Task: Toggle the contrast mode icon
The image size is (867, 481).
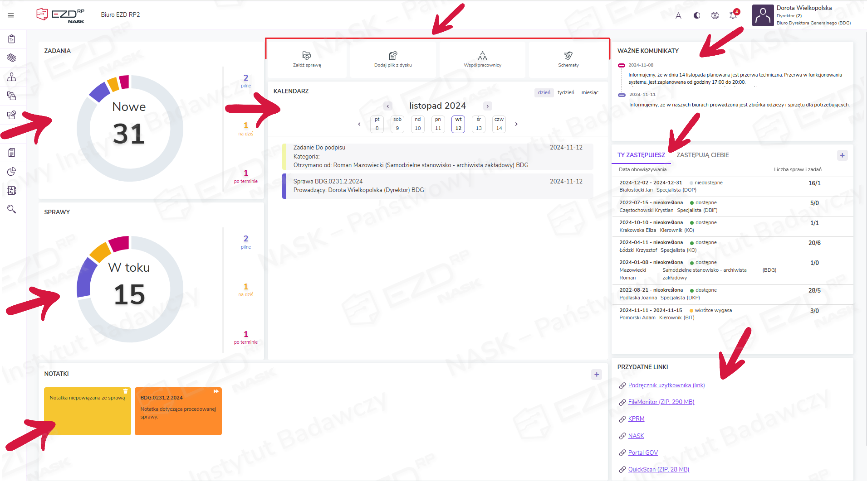Action: [x=697, y=15]
